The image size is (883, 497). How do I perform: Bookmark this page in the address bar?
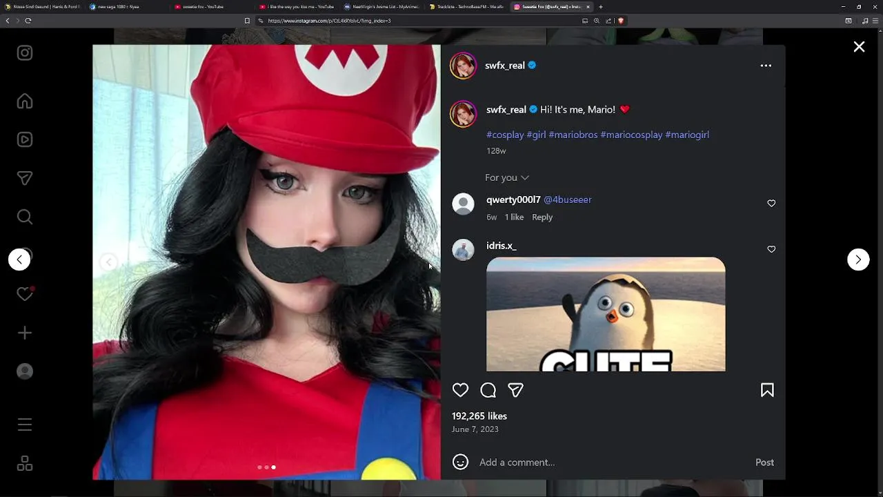point(247,21)
